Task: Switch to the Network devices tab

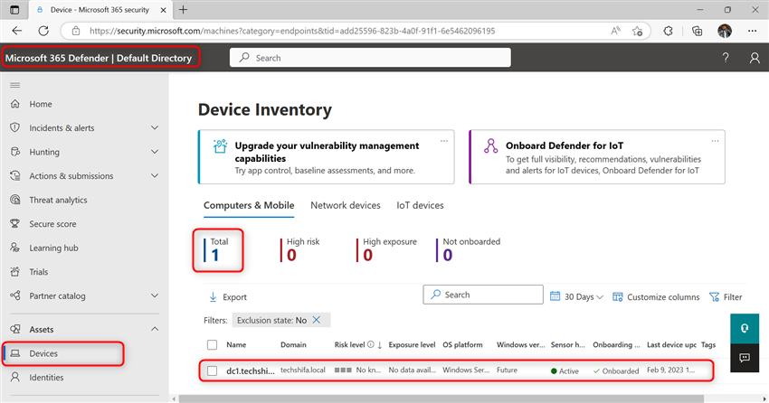Action: pos(346,205)
